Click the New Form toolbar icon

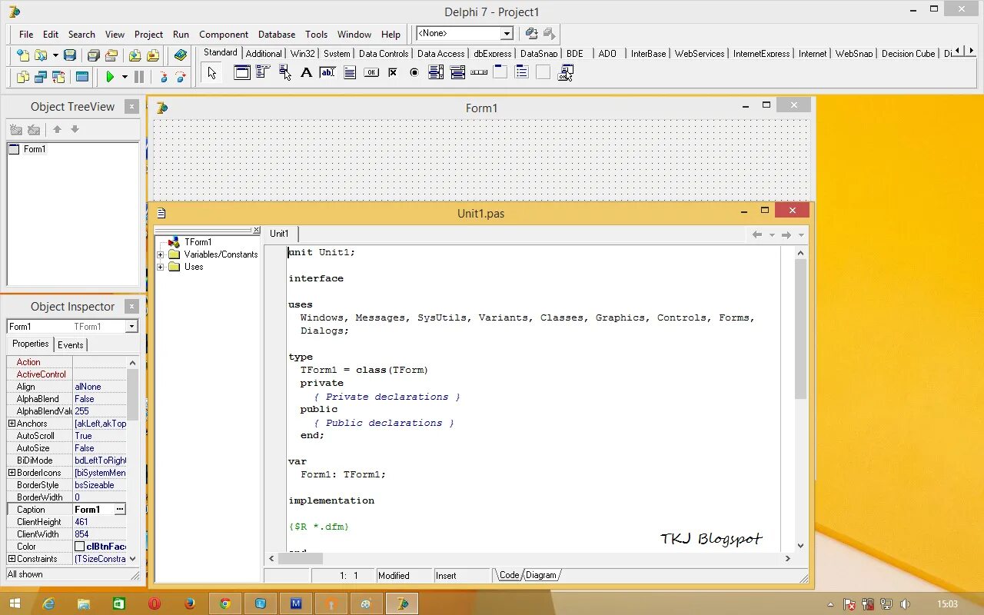[81, 77]
